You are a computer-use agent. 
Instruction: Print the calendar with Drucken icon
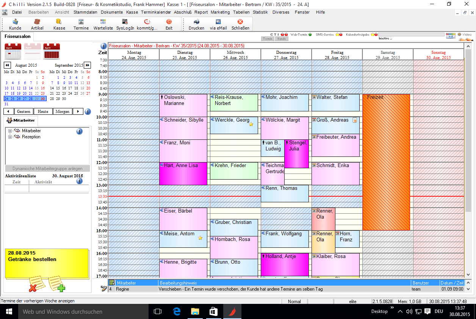pyautogui.click(x=196, y=24)
